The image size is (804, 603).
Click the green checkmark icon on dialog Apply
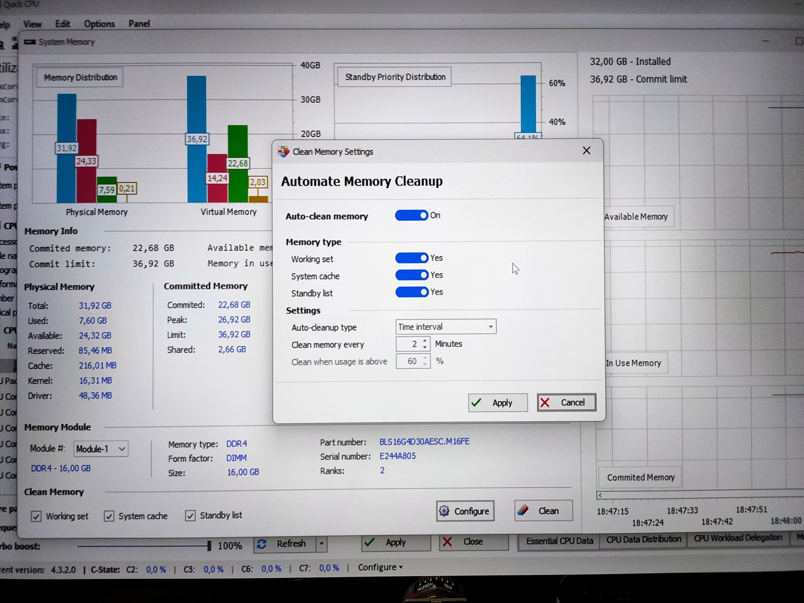(x=476, y=403)
